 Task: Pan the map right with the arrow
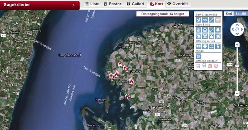(x=242, y=29)
